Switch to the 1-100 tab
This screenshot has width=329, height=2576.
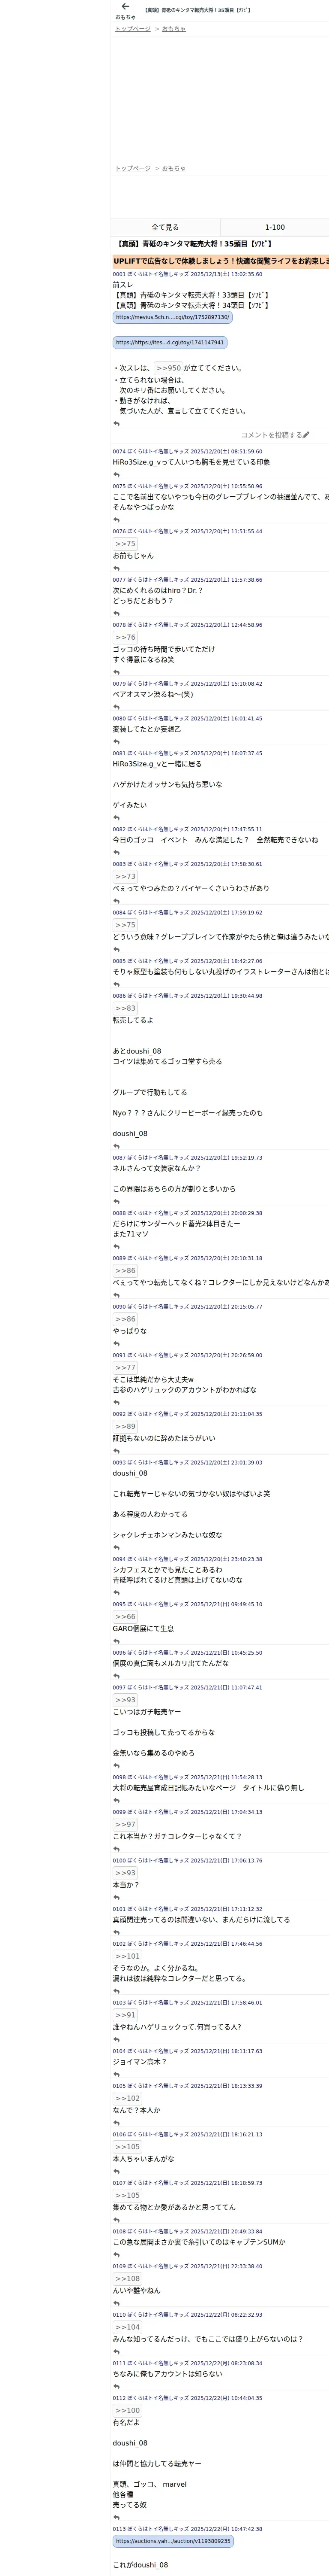coord(274,227)
